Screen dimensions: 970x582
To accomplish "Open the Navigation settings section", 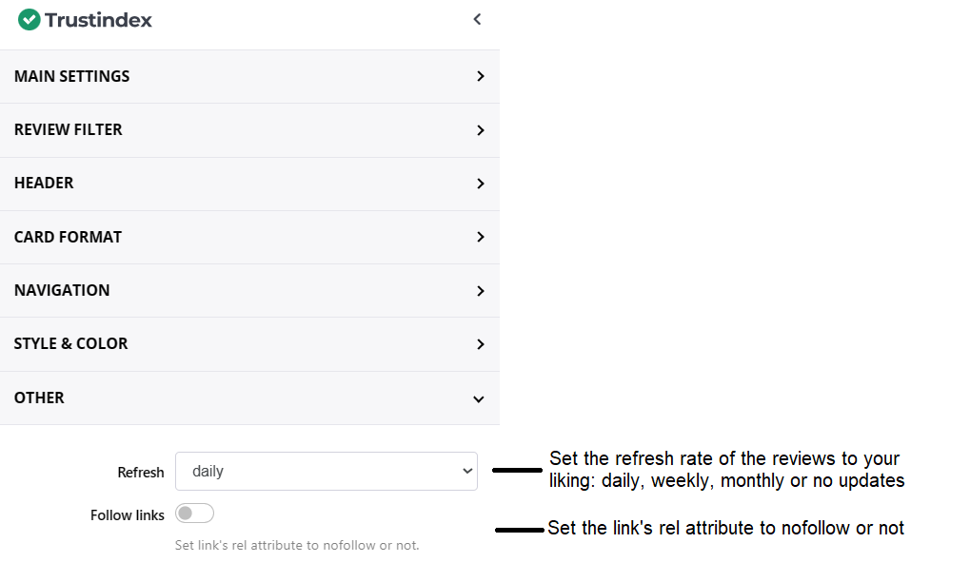I will click(62, 290).
